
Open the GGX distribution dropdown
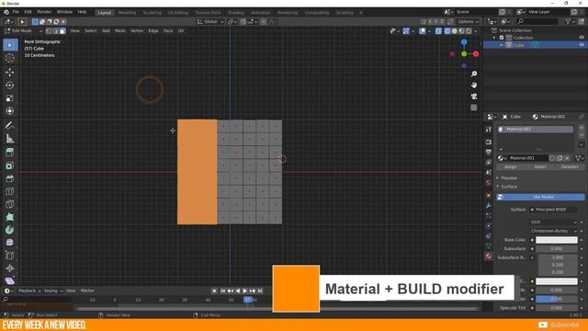coord(553,223)
